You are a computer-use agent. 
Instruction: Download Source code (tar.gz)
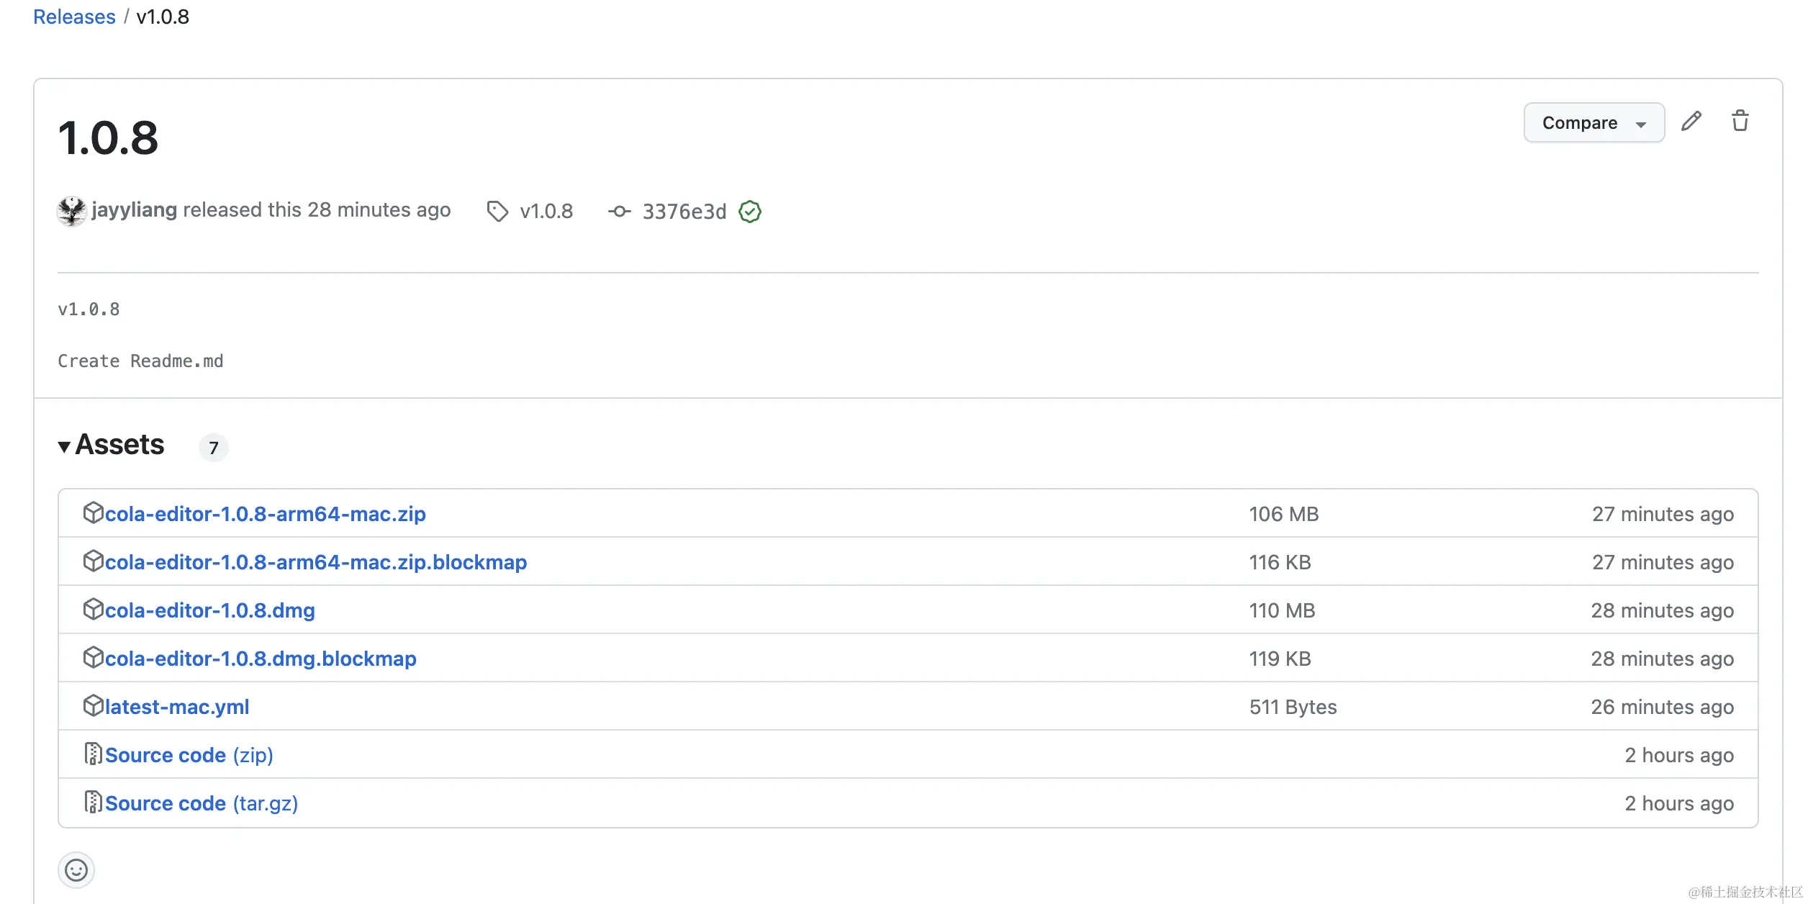pos(201,803)
